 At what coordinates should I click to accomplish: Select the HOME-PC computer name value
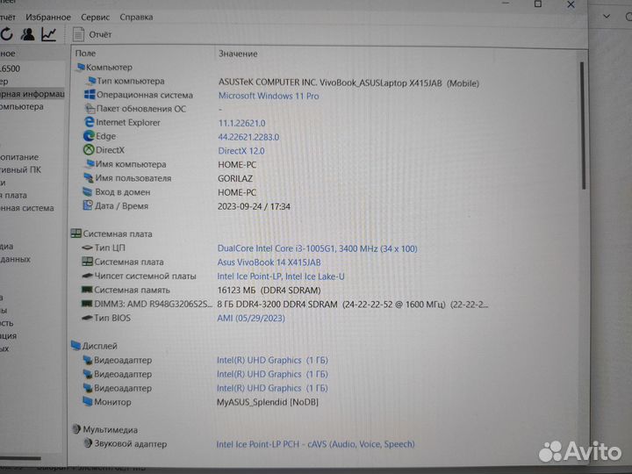pyautogui.click(x=237, y=165)
